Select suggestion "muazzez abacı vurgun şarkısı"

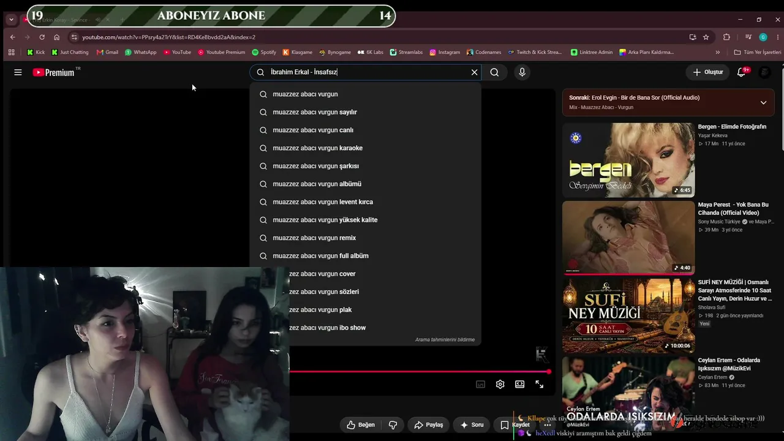pos(365,166)
